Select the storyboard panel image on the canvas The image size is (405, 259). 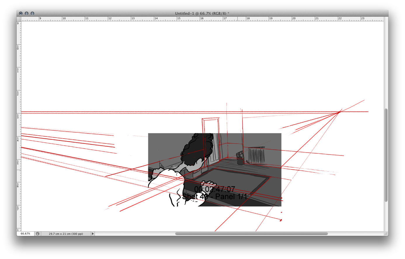pos(215,169)
